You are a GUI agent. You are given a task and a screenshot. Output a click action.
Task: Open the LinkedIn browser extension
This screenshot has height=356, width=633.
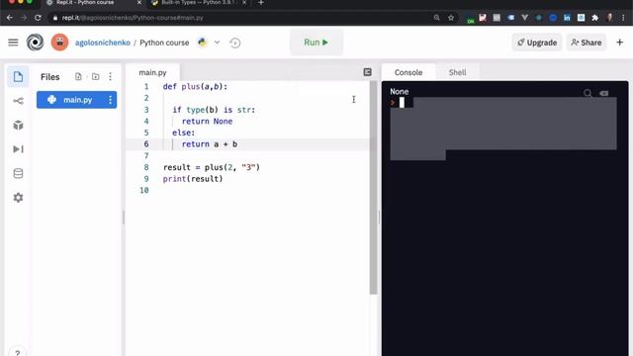coord(567,18)
